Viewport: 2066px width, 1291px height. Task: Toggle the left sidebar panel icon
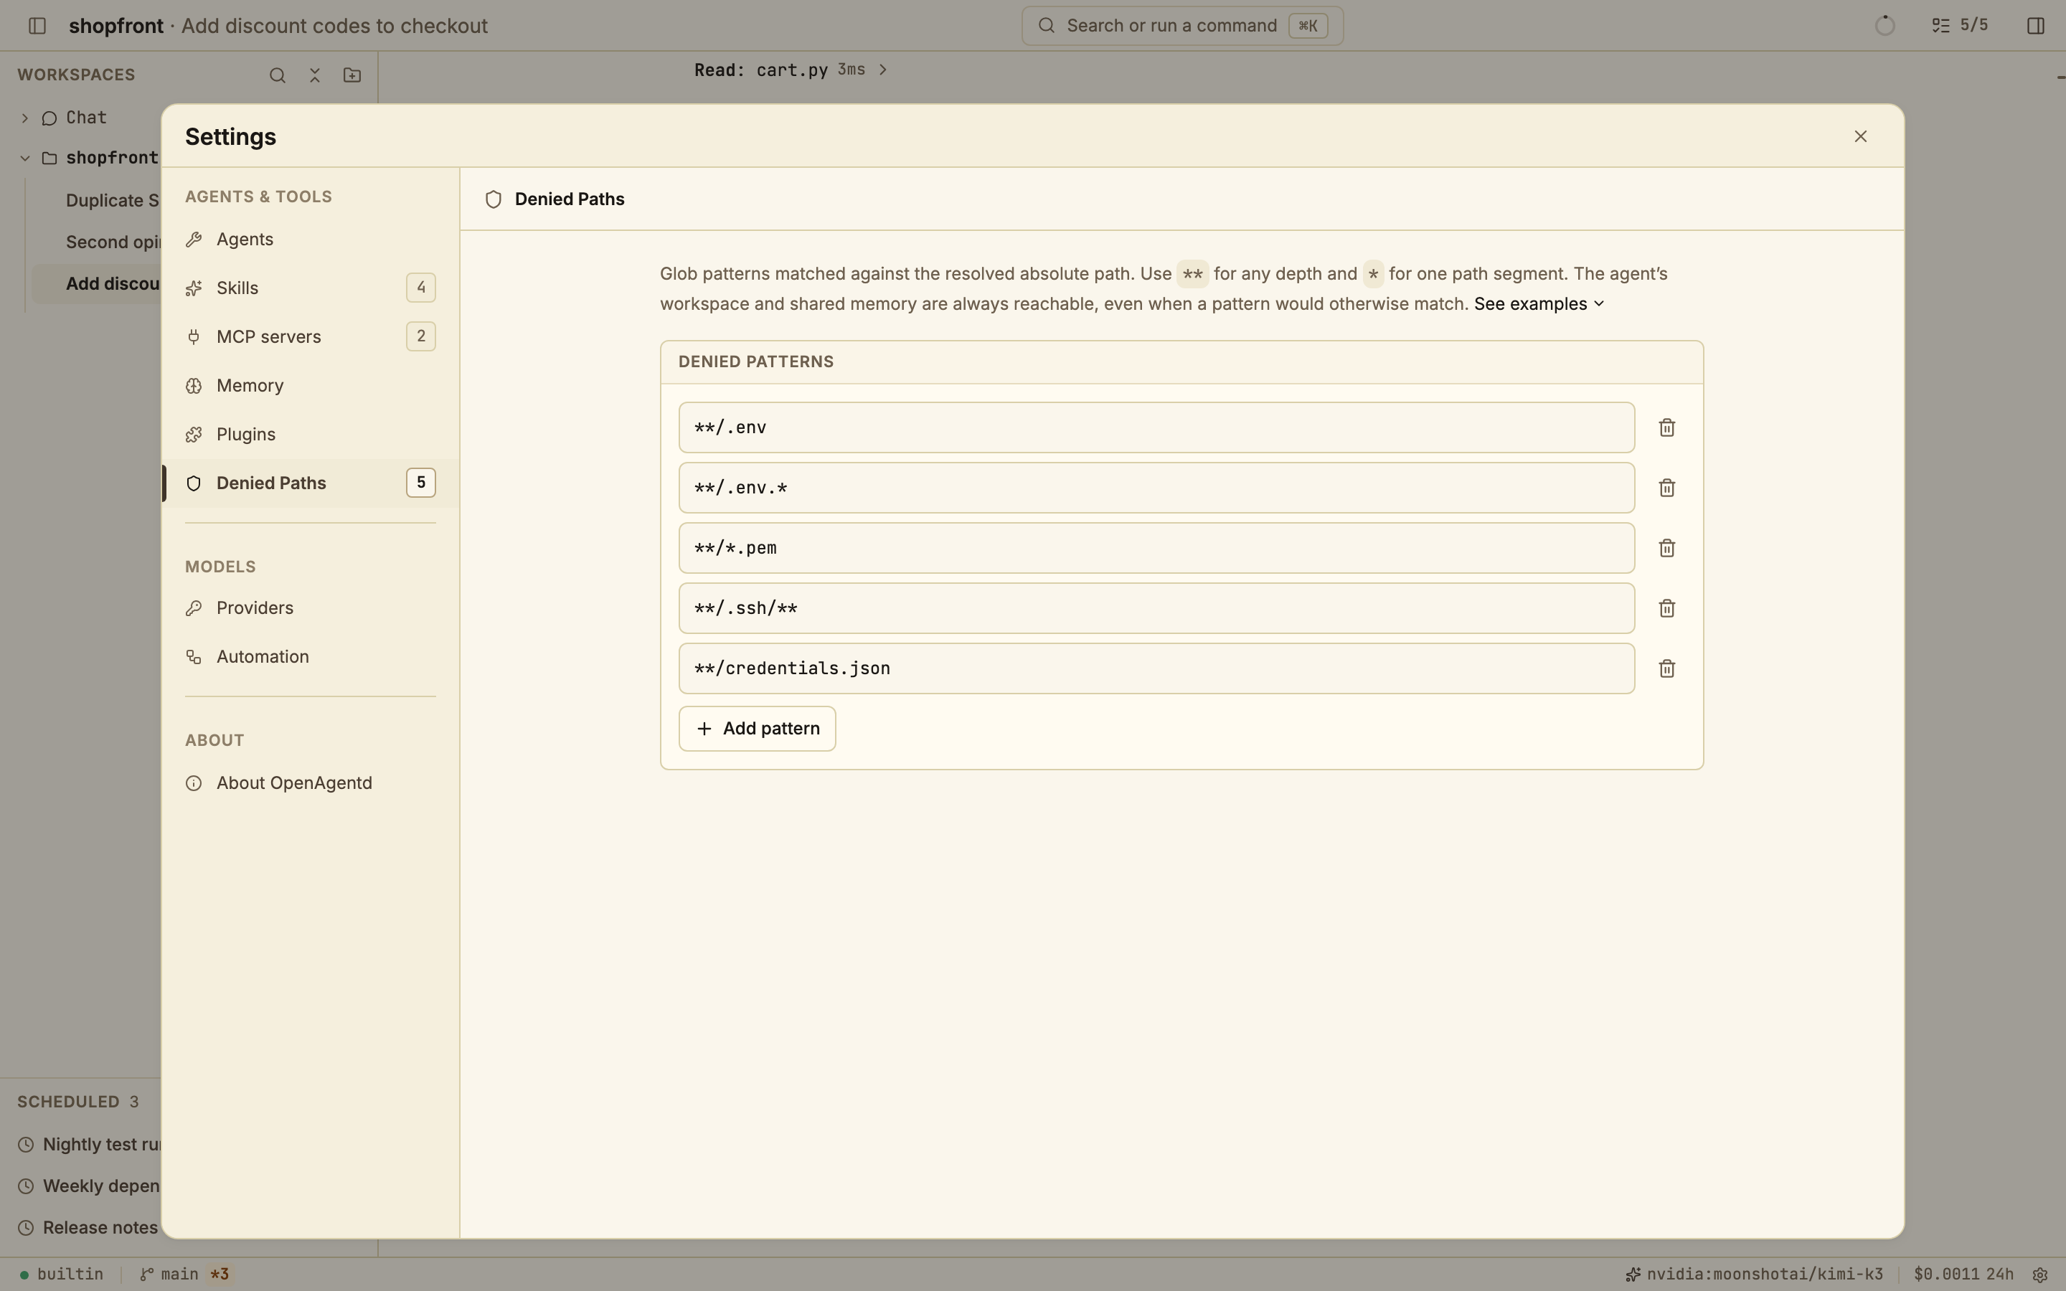point(37,26)
